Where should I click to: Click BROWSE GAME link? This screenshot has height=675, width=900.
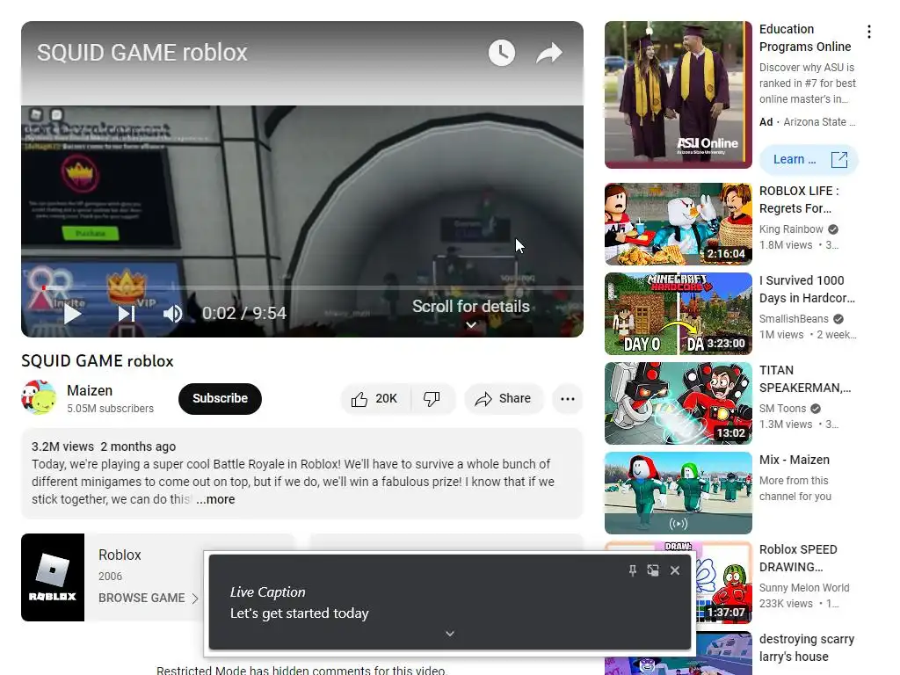click(142, 598)
